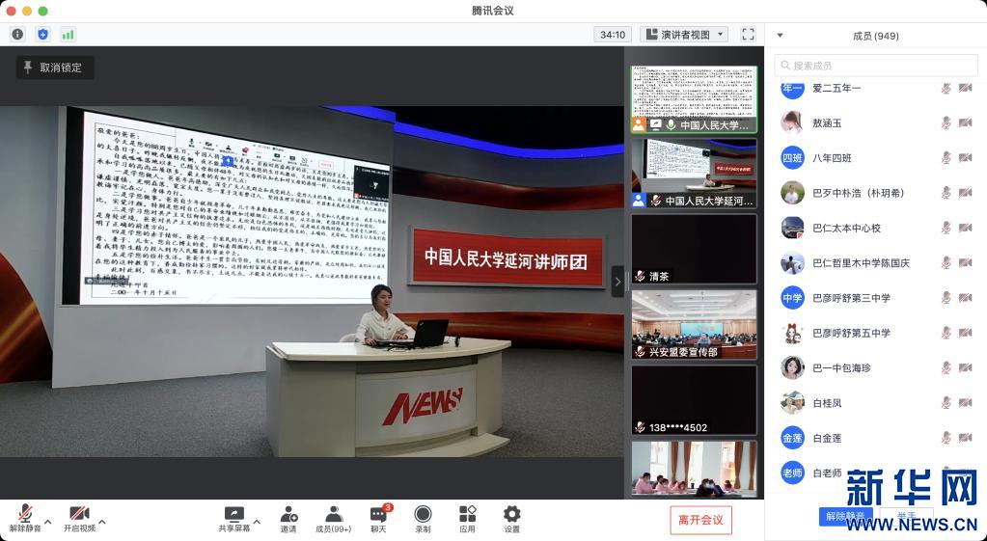Open the 成员(99+) members icon
Image resolution: width=987 pixels, height=541 pixels.
point(334,519)
